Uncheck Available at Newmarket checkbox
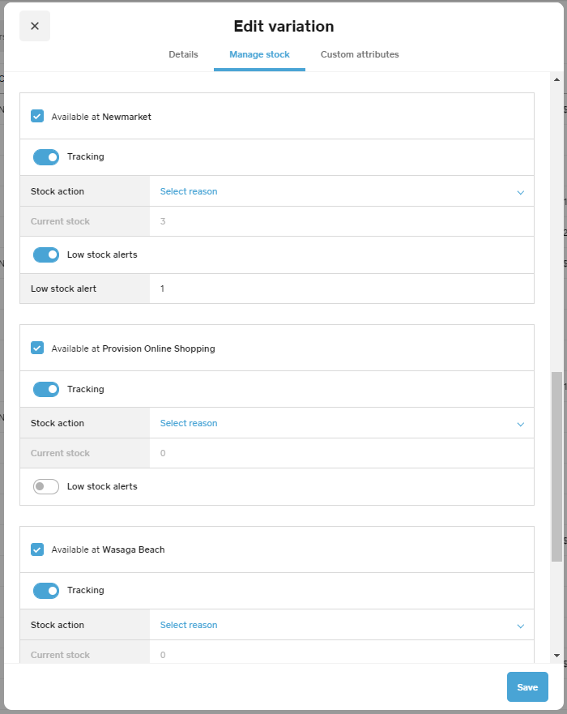Screen dimensions: 567x714 pos(37,116)
